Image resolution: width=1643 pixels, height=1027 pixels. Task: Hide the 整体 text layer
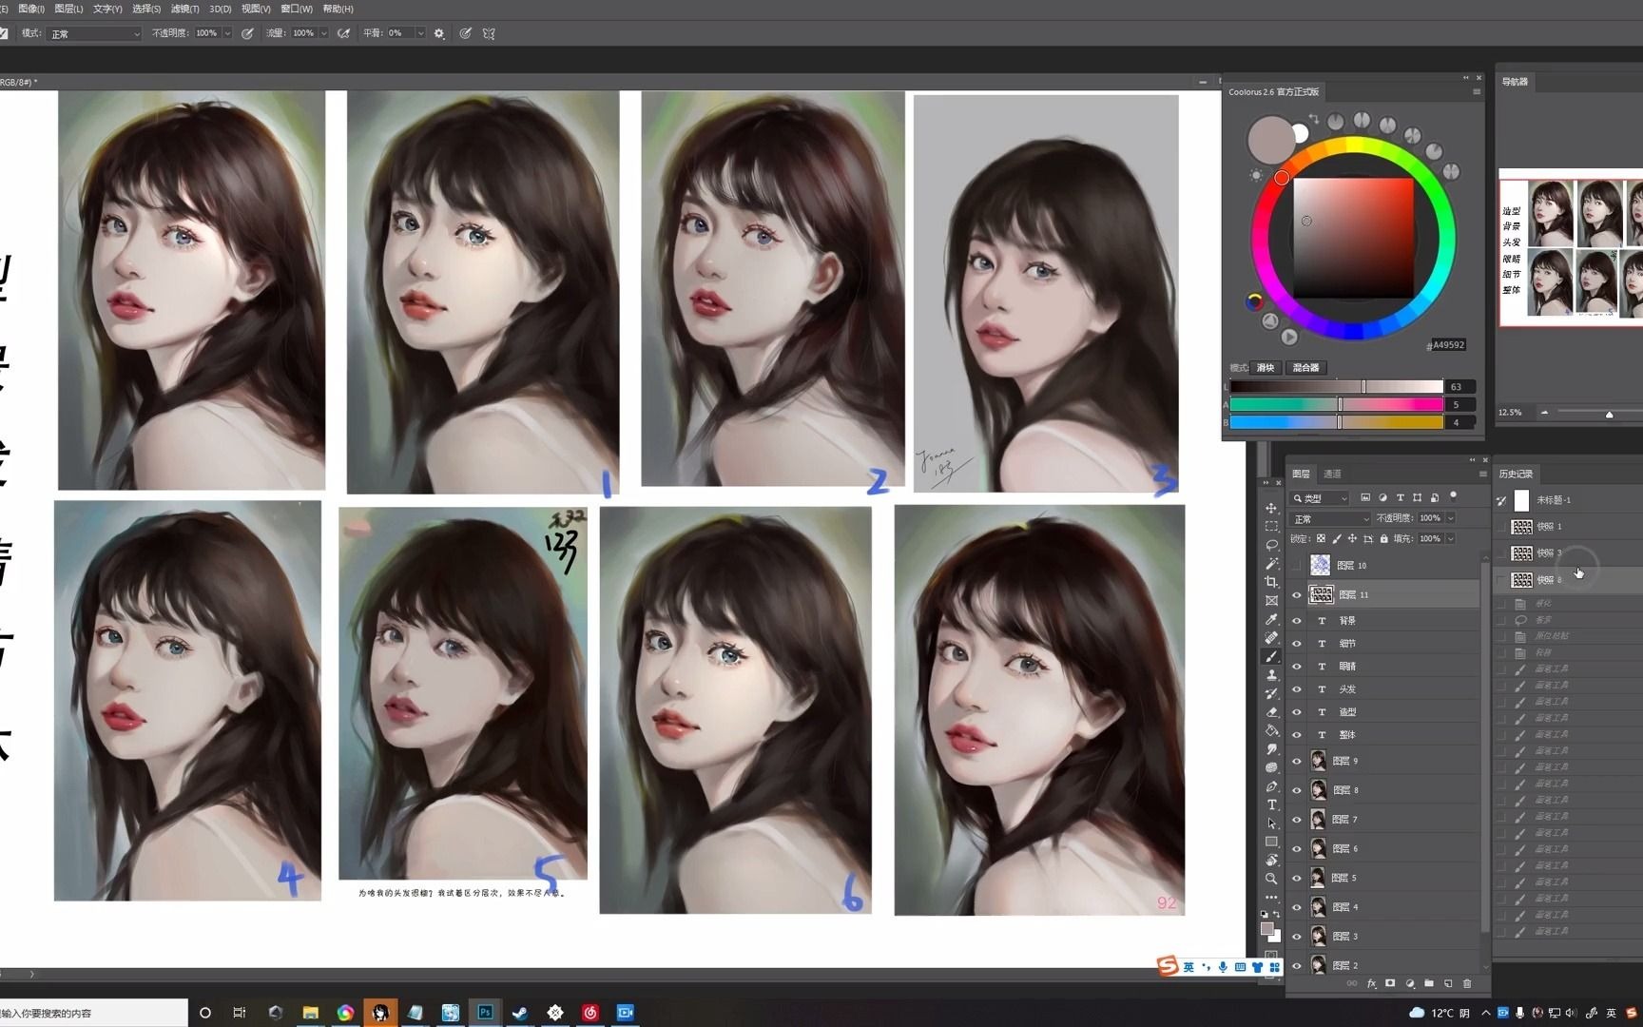1296,734
